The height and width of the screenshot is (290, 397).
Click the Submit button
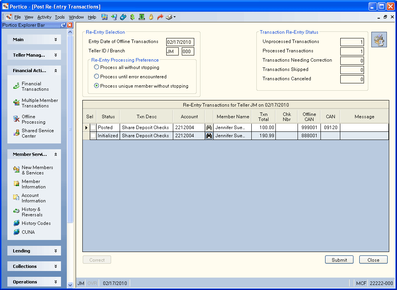(339, 260)
